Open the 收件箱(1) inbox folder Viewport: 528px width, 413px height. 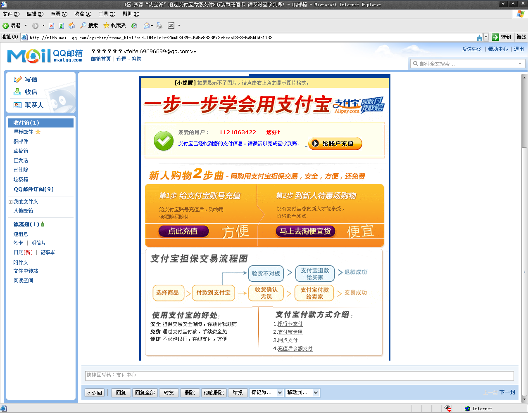click(x=41, y=123)
